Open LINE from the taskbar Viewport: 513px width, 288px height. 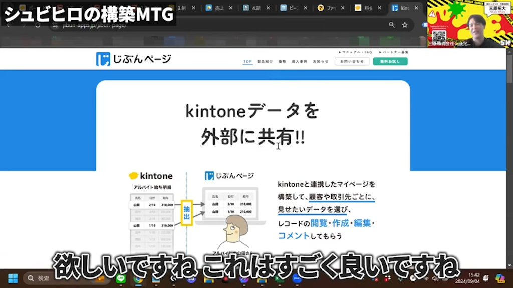click(121, 279)
